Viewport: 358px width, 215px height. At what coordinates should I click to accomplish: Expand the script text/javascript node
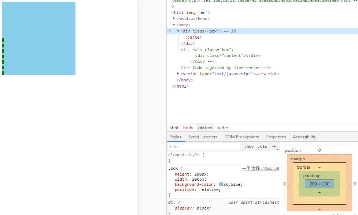[178, 73]
